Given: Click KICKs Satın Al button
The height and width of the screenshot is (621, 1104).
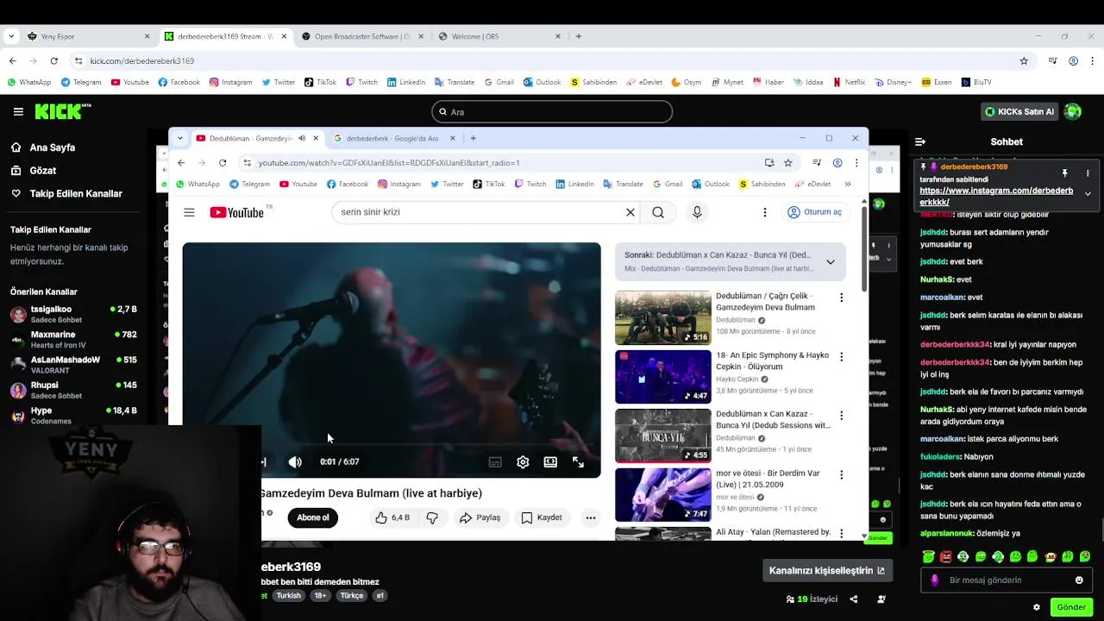Looking at the screenshot, I should click(1020, 111).
